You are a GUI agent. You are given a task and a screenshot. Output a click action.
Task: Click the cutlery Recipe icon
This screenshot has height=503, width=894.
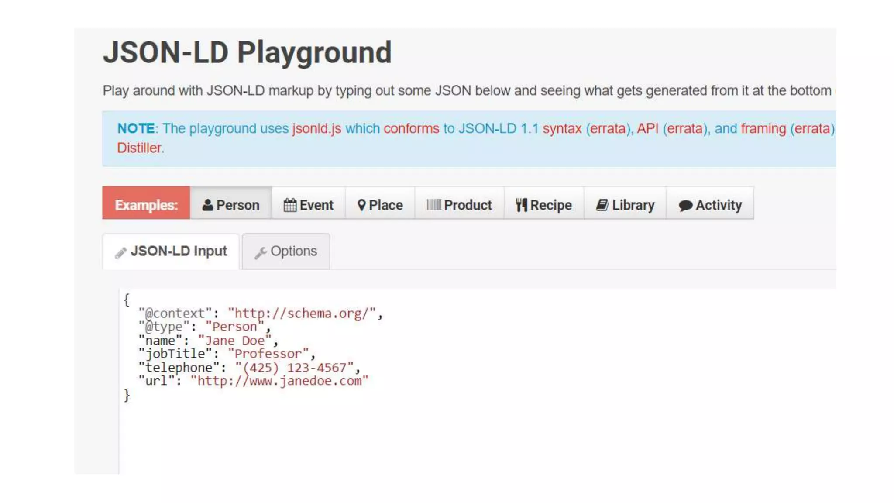521,205
